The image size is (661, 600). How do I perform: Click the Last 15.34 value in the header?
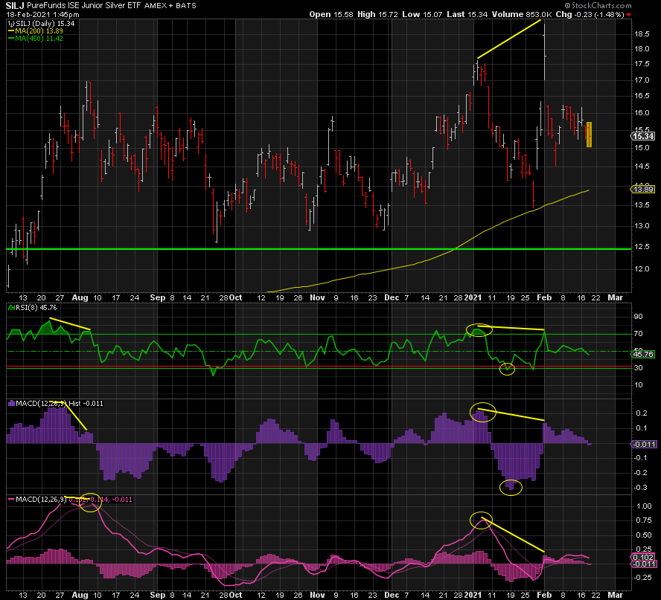(467, 14)
